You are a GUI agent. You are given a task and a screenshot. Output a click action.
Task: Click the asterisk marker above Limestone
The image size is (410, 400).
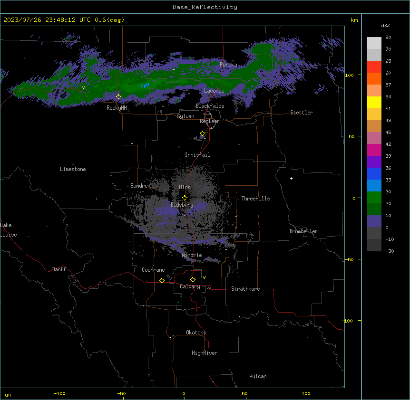[x=73, y=164]
